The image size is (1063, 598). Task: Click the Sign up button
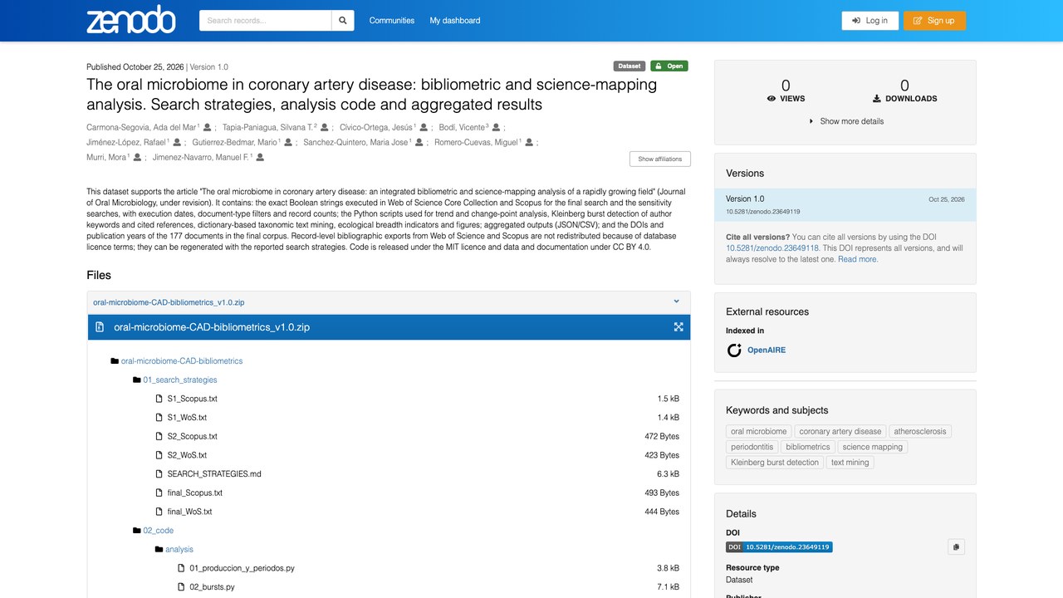[934, 21]
